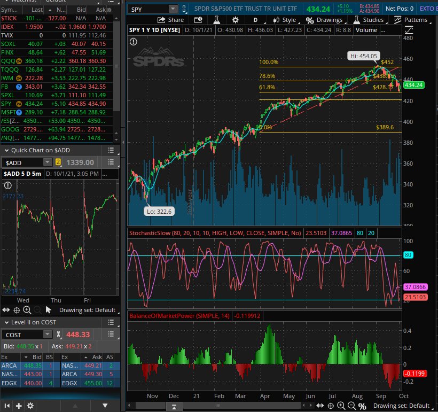
Task: Click the $ADD quick chart exclamation icon
Action: click(x=8, y=185)
